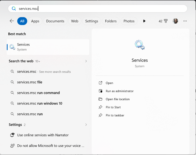196x155 pixels.
Task: Choose Run as administrator
Action: (120, 91)
